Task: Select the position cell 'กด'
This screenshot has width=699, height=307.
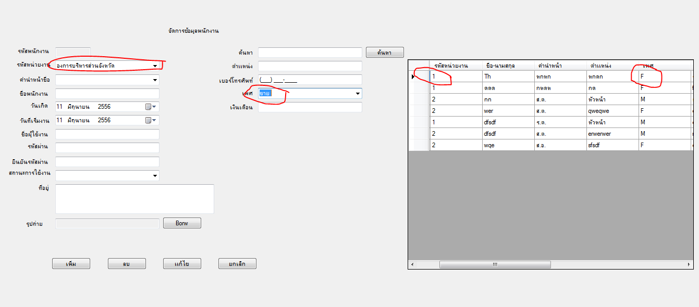Action: point(613,88)
